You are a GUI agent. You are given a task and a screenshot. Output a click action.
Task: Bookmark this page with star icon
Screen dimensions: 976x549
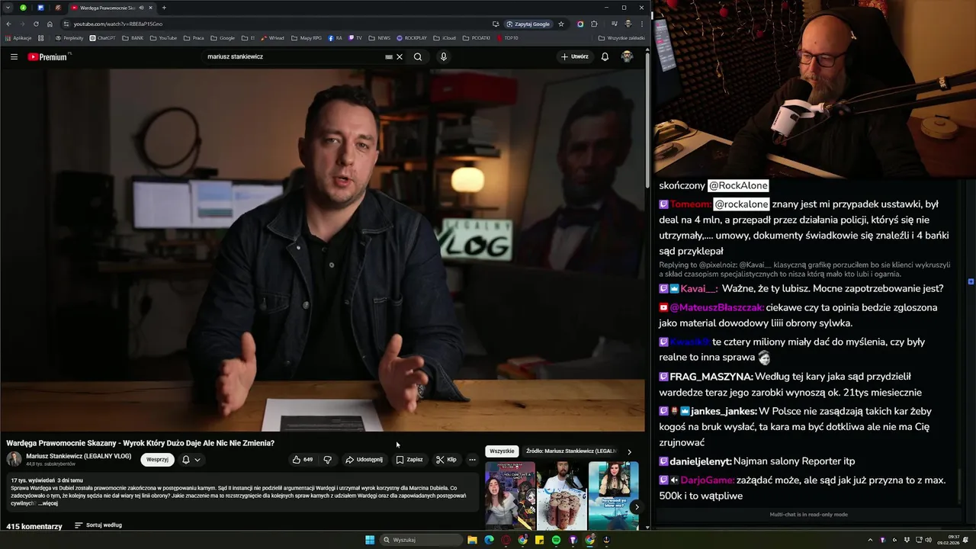pyautogui.click(x=561, y=24)
